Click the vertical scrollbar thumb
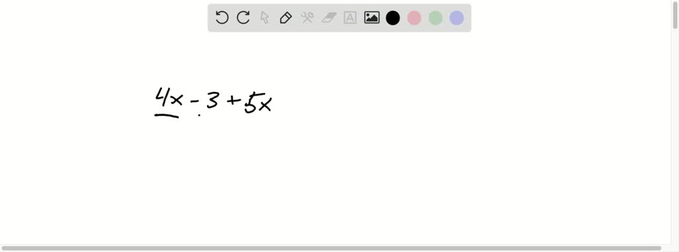This screenshot has height=252, width=679. point(674,15)
